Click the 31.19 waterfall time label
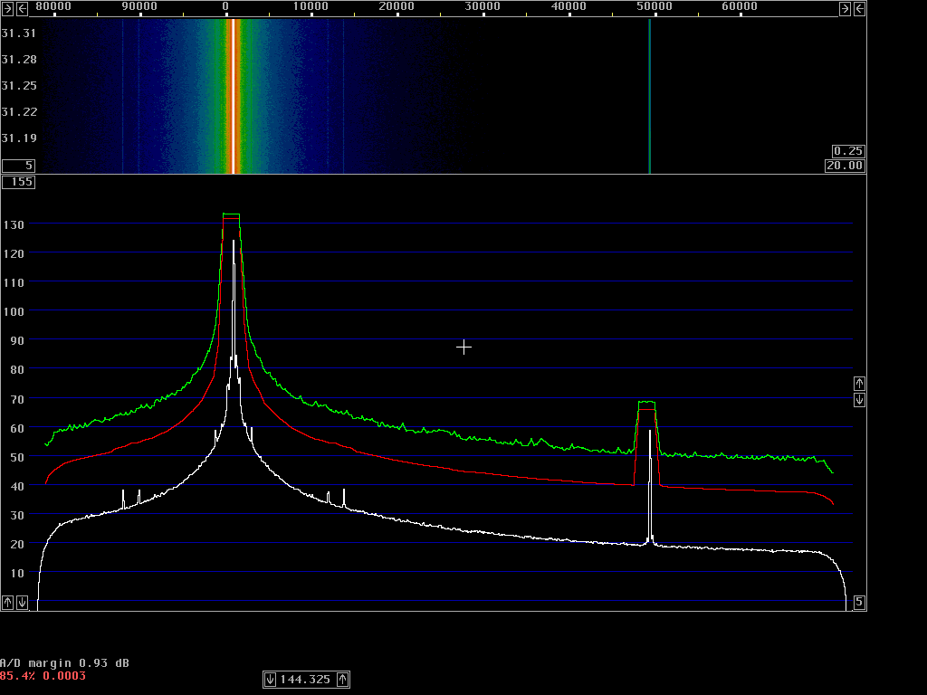 point(19,138)
